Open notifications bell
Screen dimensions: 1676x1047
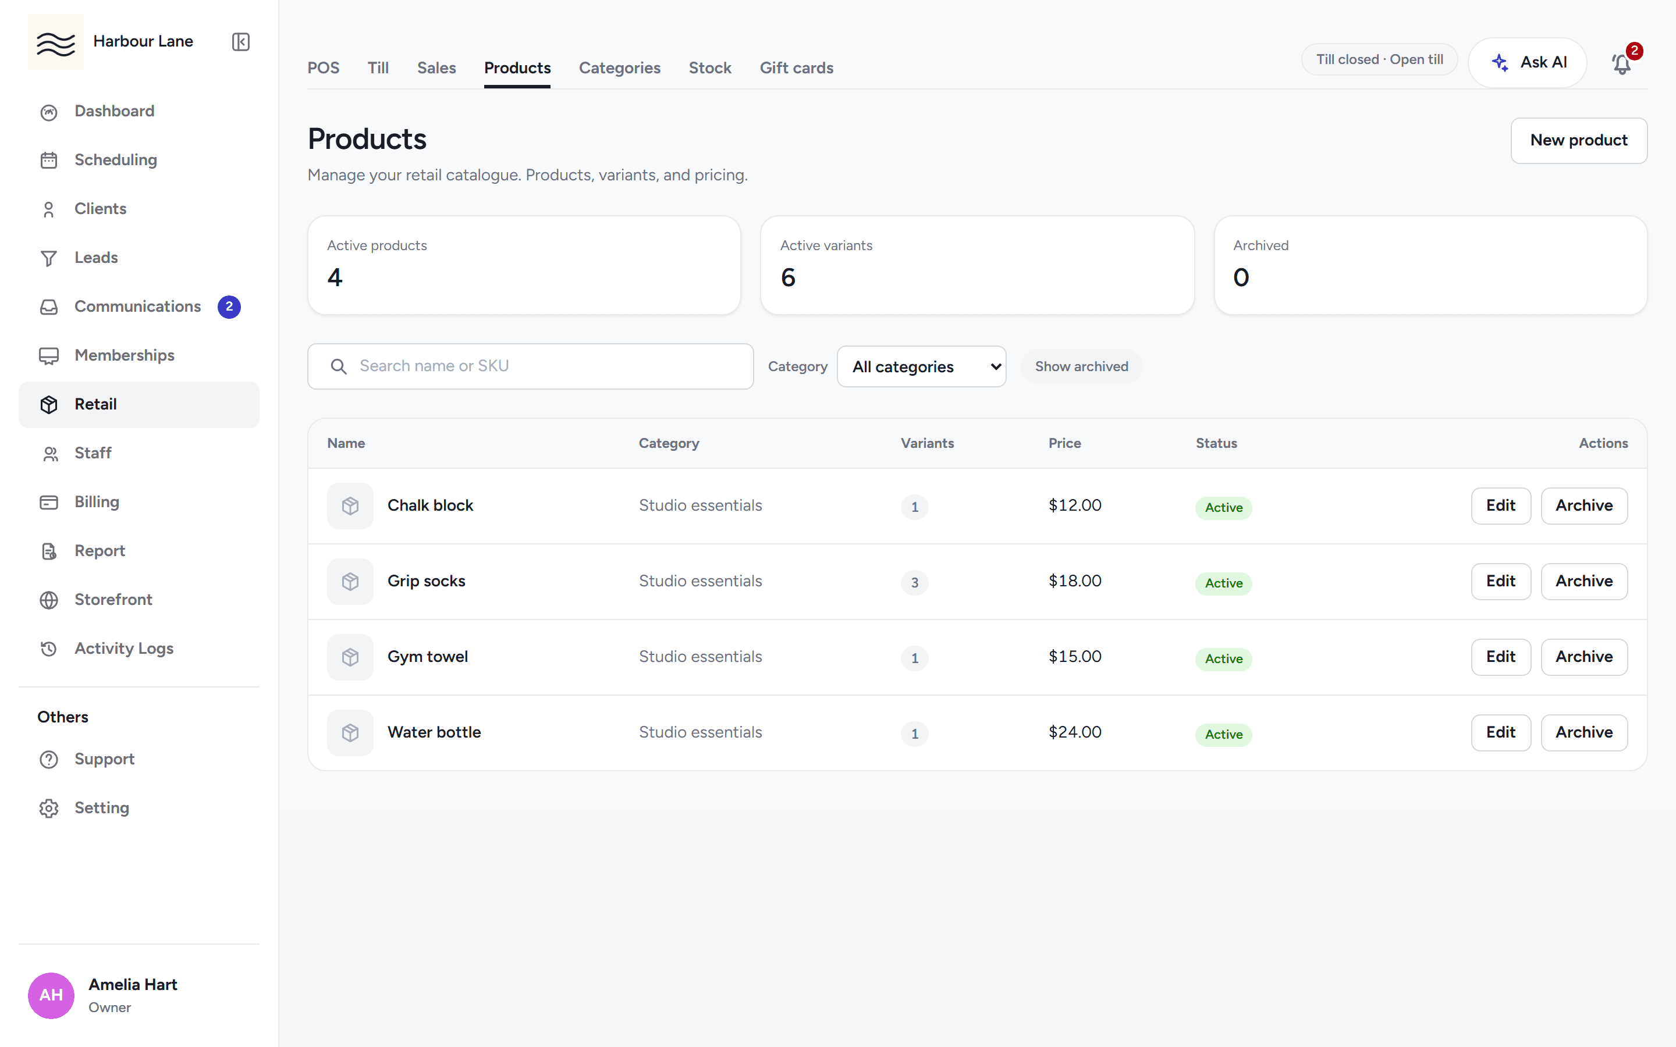click(1621, 64)
